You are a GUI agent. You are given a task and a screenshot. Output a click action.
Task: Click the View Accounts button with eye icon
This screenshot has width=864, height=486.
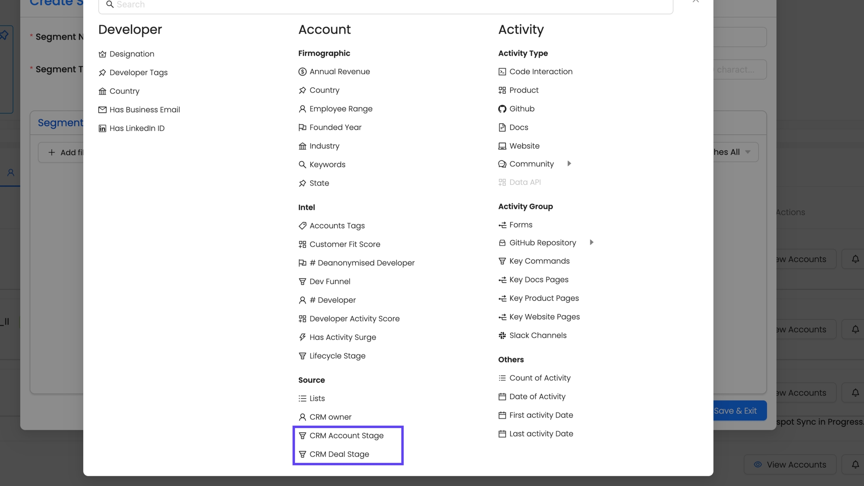790,465
